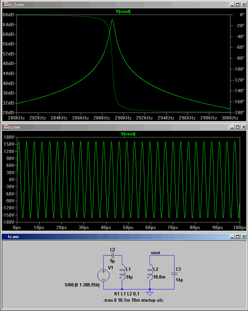Screen dimensions: 248x311
Task: Minimize the tc_f.raw window
Action: [x=232, y=5]
